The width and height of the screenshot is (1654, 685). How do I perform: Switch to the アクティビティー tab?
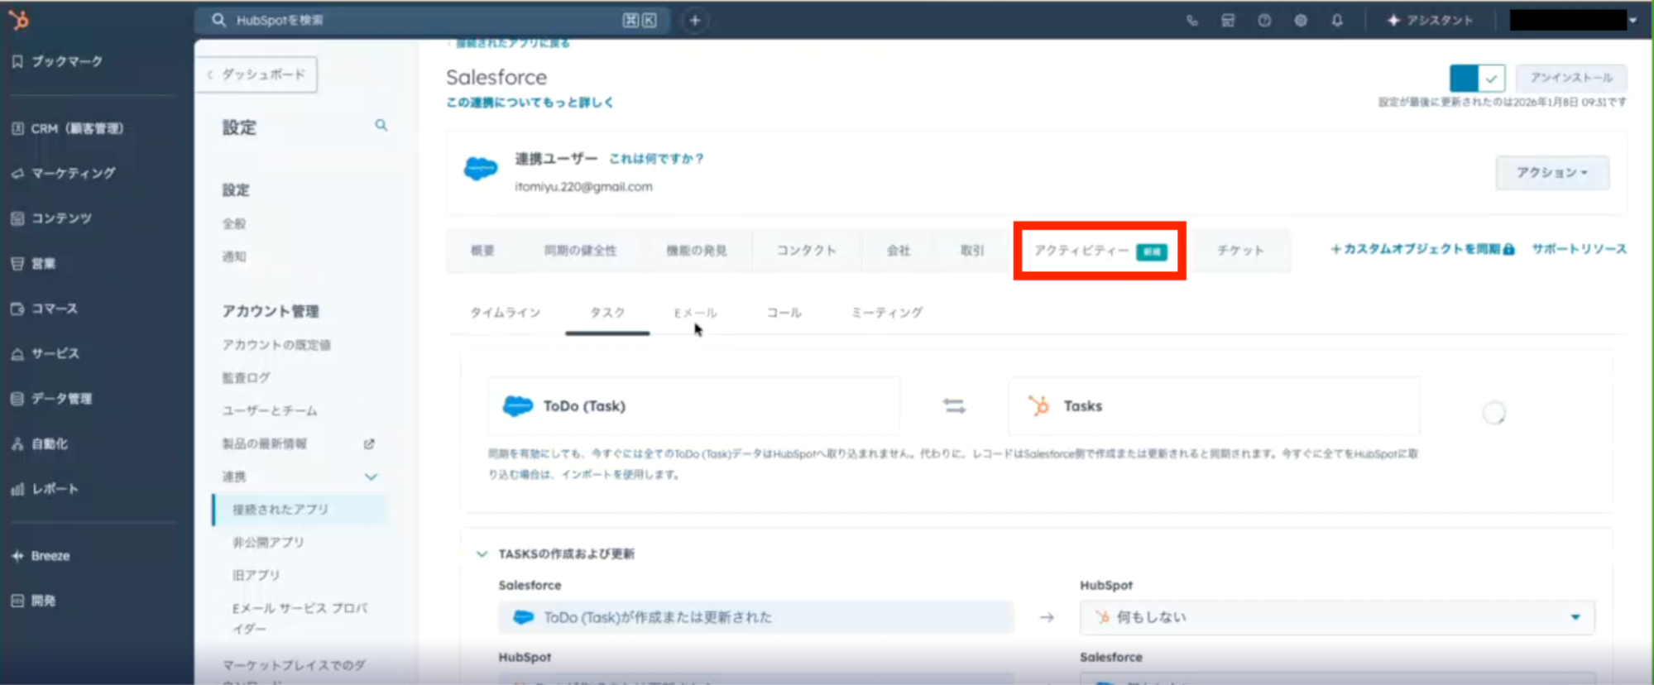(x=1099, y=251)
